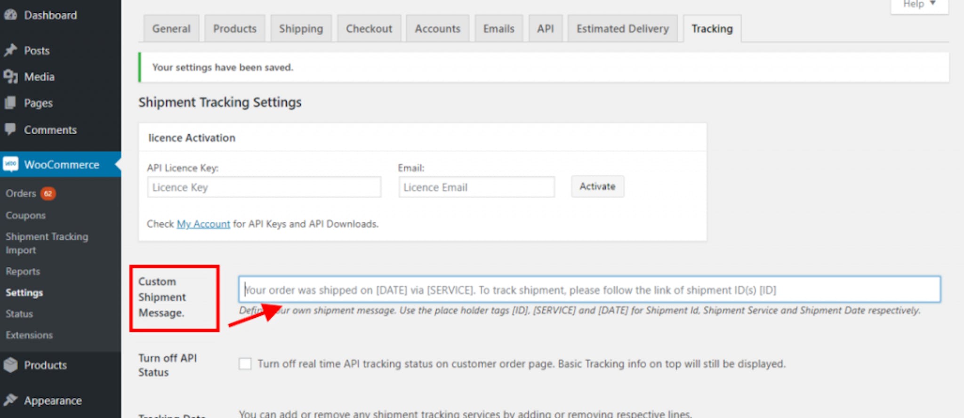This screenshot has height=418, width=964.
Task: Open Orders under WooCommerce
Action: [21, 193]
